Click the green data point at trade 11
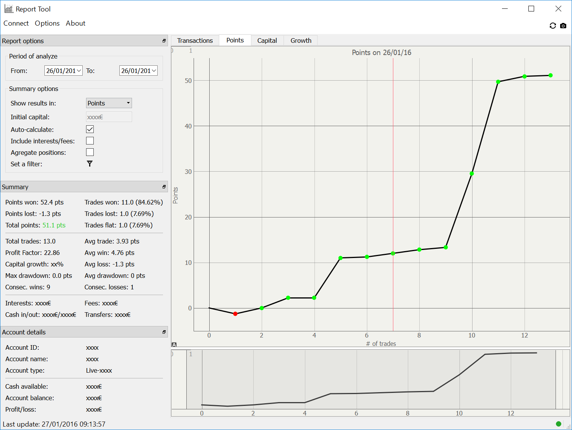Viewport: 572px width, 430px height. 498,82
